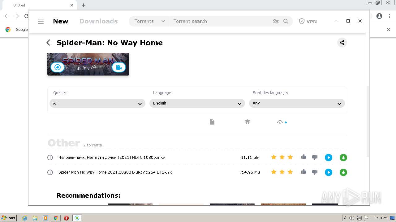Viewport: 396px width, 222px height.
Task: Download the Spider Man BluRay torrent
Action: point(343,172)
